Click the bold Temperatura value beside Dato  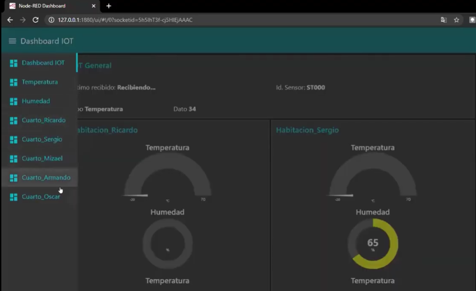(x=104, y=109)
